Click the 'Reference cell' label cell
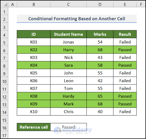The width and height of the screenshot is (146, 139). [34, 127]
